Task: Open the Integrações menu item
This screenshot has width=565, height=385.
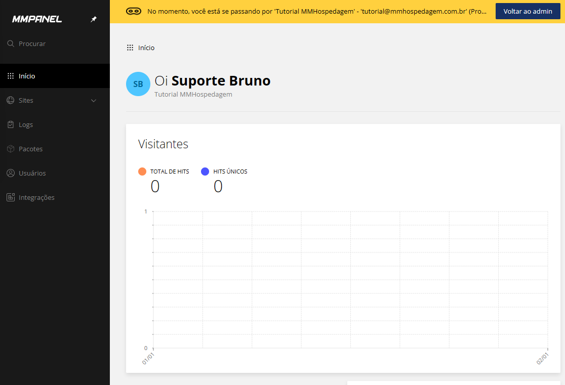Action: point(55,197)
